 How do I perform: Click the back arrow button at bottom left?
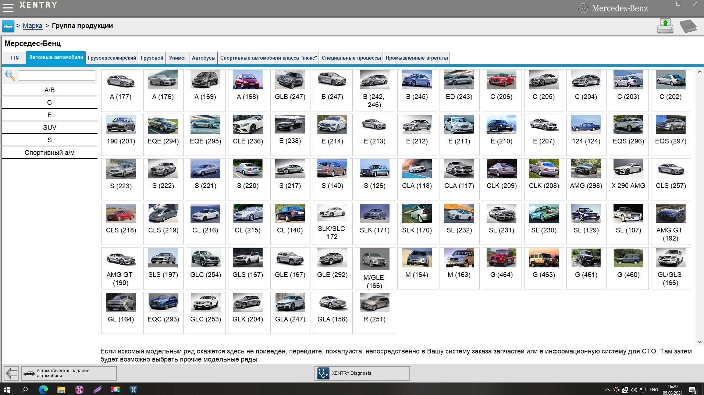click(11, 373)
